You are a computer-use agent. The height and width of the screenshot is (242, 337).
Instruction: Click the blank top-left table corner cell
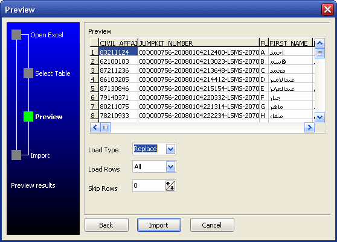pos(94,43)
